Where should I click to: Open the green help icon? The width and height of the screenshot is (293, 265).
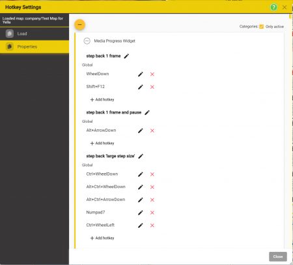point(273,7)
